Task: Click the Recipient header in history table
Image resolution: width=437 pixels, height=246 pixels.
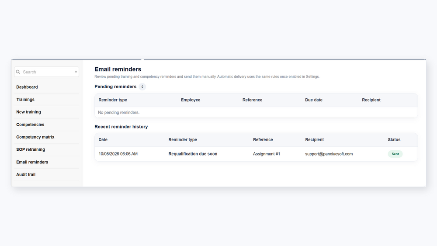Action: click(314, 139)
